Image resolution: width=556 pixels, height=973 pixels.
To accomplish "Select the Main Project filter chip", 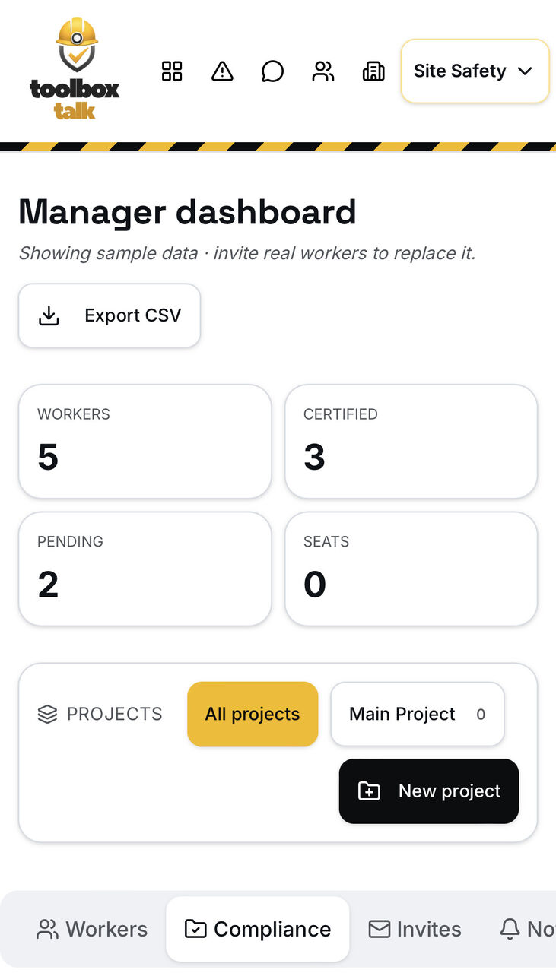I will point(418,714).
